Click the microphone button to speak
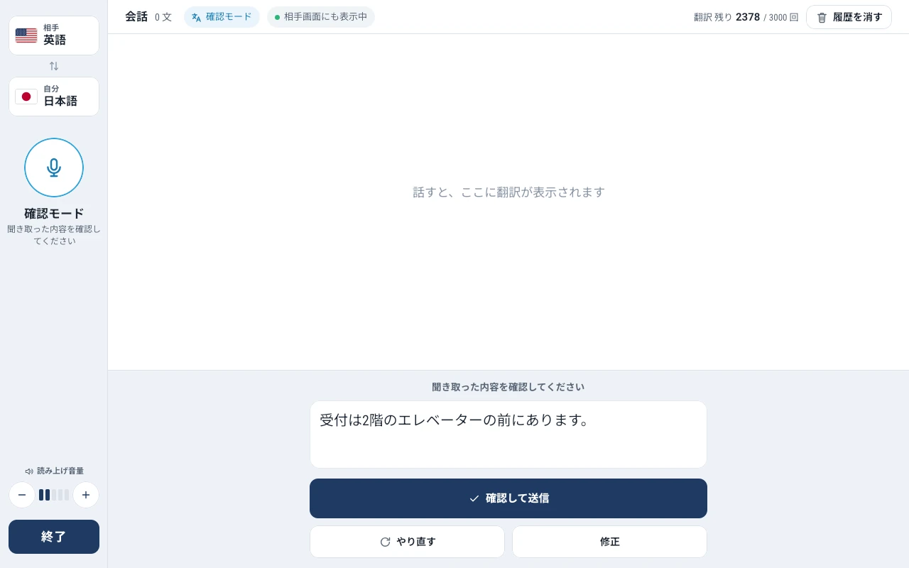This screenshot has height=568, width=909. click(54, 168)
